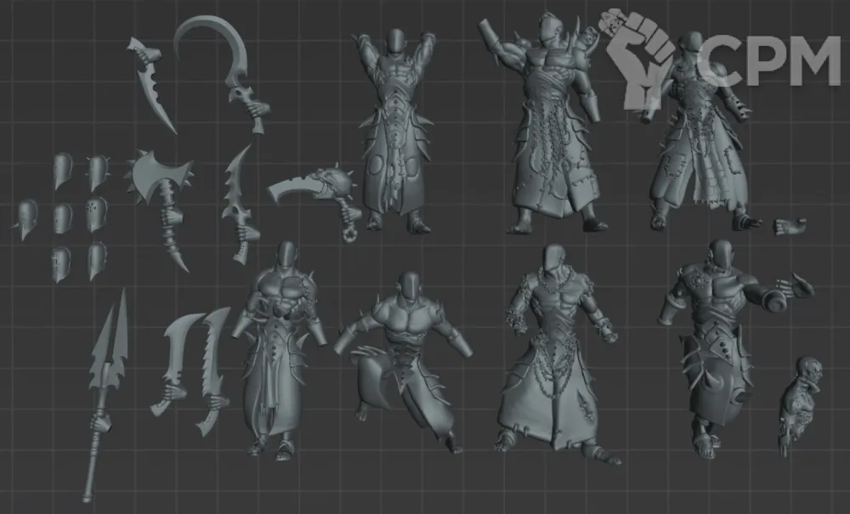Select the right curved serrated sword

(x=211, y=367)
